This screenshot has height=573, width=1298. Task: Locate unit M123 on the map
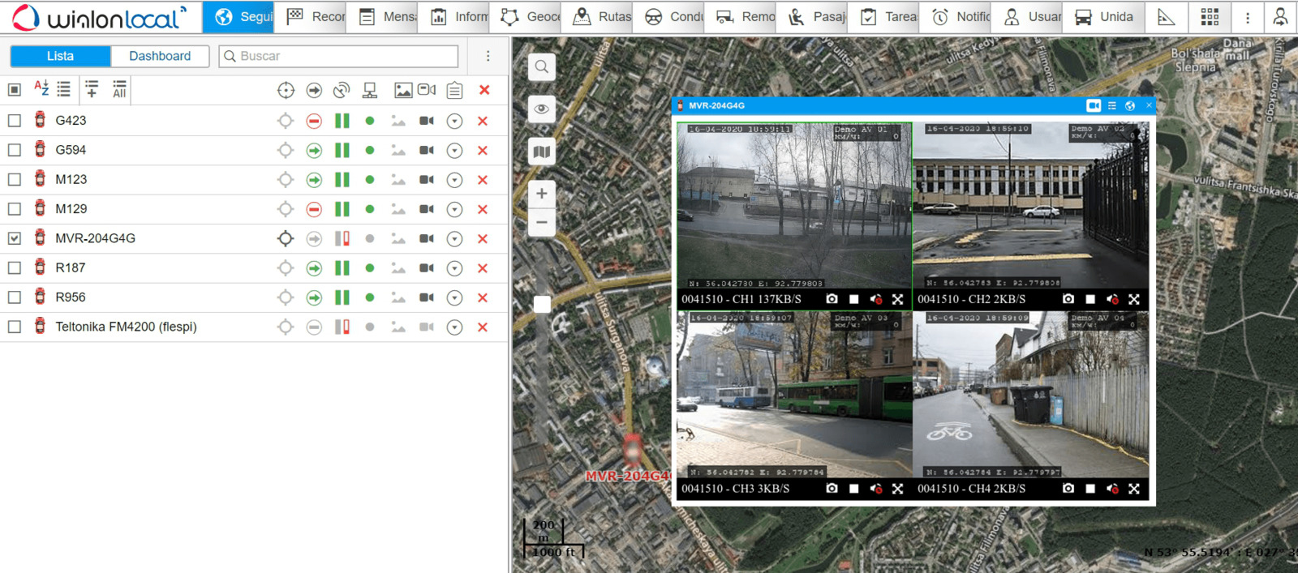pos(285,180)
